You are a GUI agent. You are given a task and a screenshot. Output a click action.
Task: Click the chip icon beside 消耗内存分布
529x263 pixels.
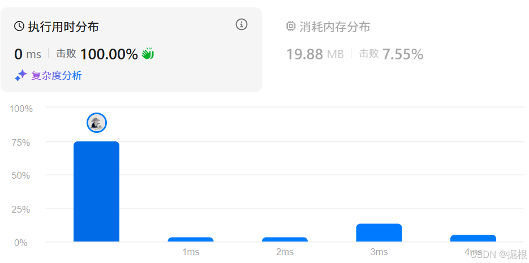[x=290, y=26]
